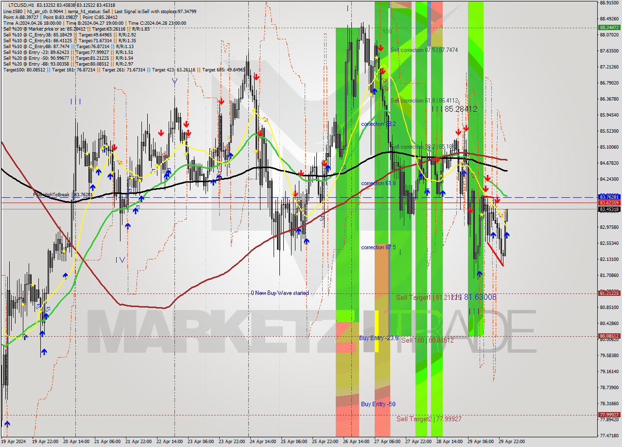Click the red 77.99927 axis price tag
The image size is (622, 447).
pos(609,415)
